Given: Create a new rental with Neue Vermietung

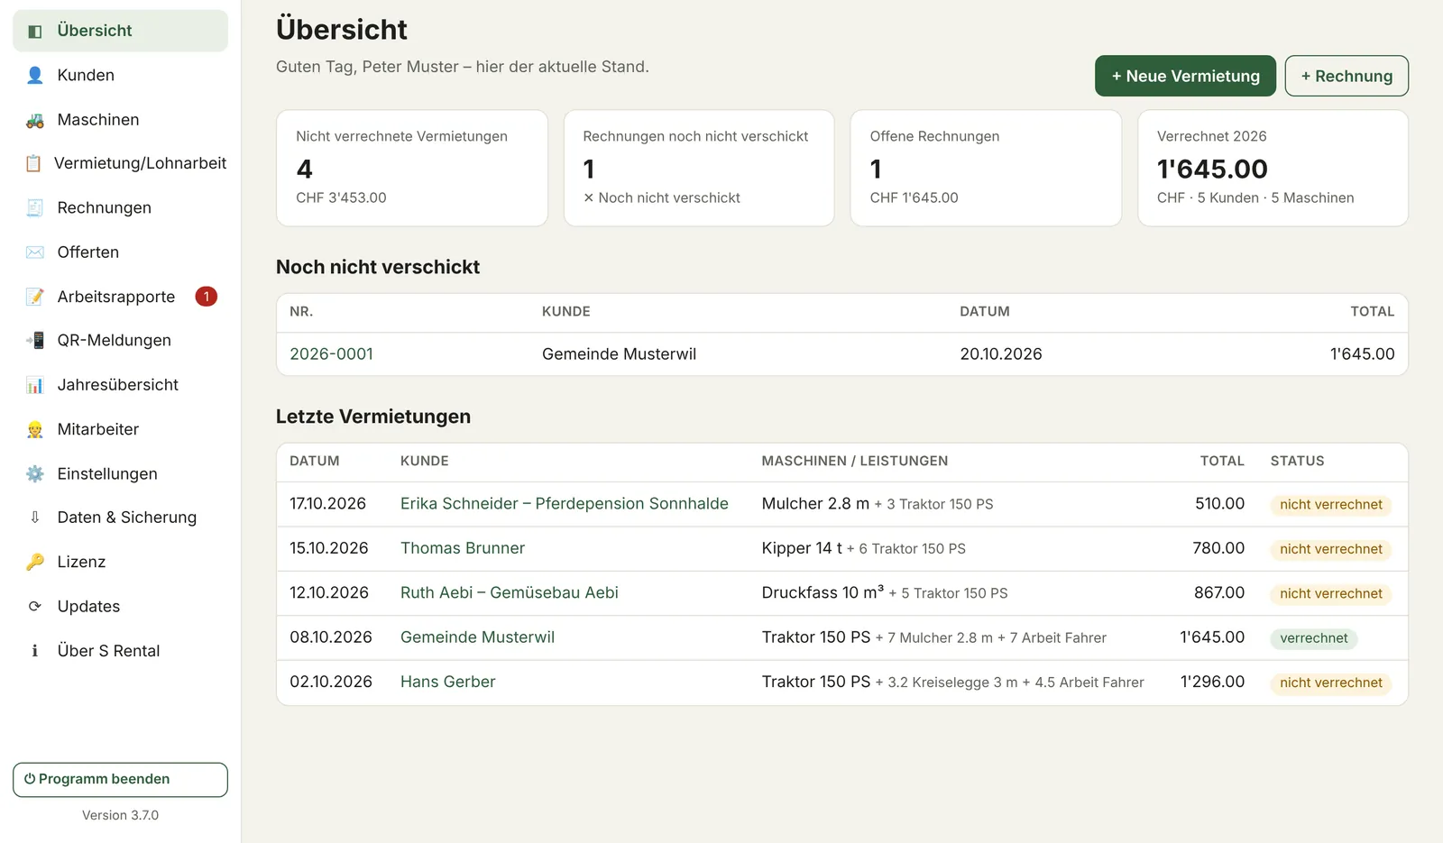Looking at the screenshot, I should 1185,77.
